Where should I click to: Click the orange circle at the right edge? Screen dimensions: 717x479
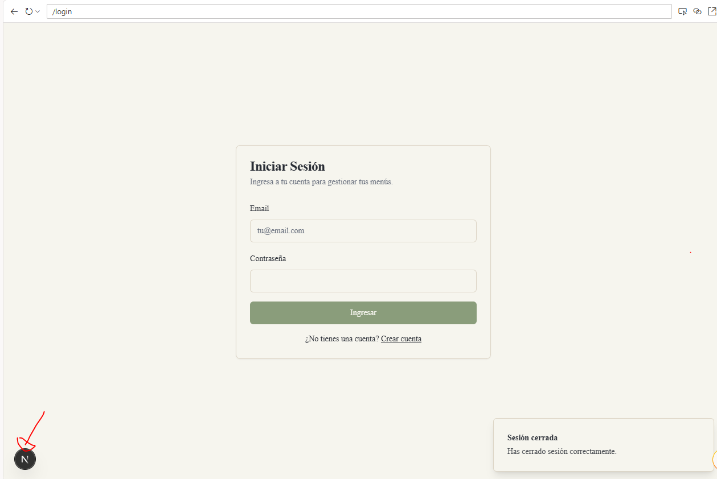[715, 459]
